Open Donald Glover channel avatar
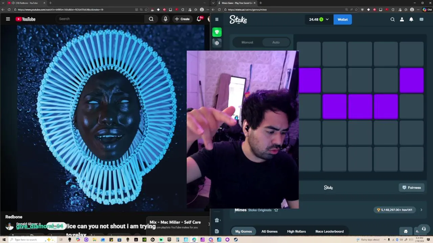This screenshot has width=433, height=243. (x=9, y=226)
